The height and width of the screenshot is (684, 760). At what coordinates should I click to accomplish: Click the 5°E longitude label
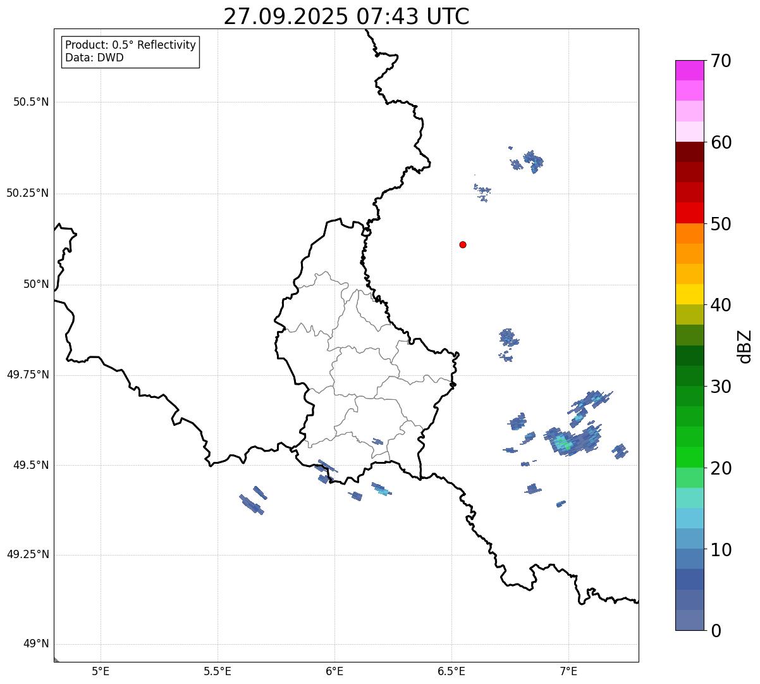pyautogui.click(x=101, y=671)
